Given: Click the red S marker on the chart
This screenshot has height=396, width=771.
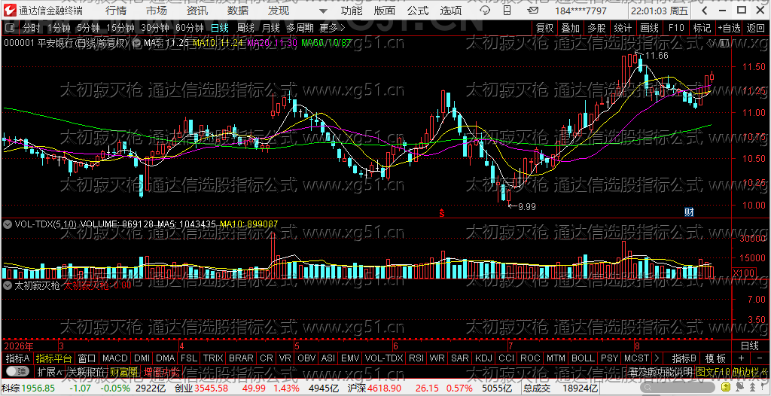Looking at the screenshot, I should click(441, 212).
